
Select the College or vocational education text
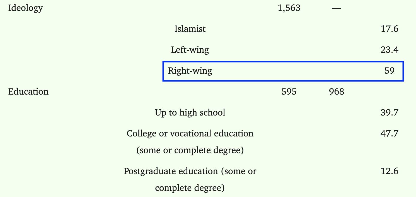[x=190, y=133]
